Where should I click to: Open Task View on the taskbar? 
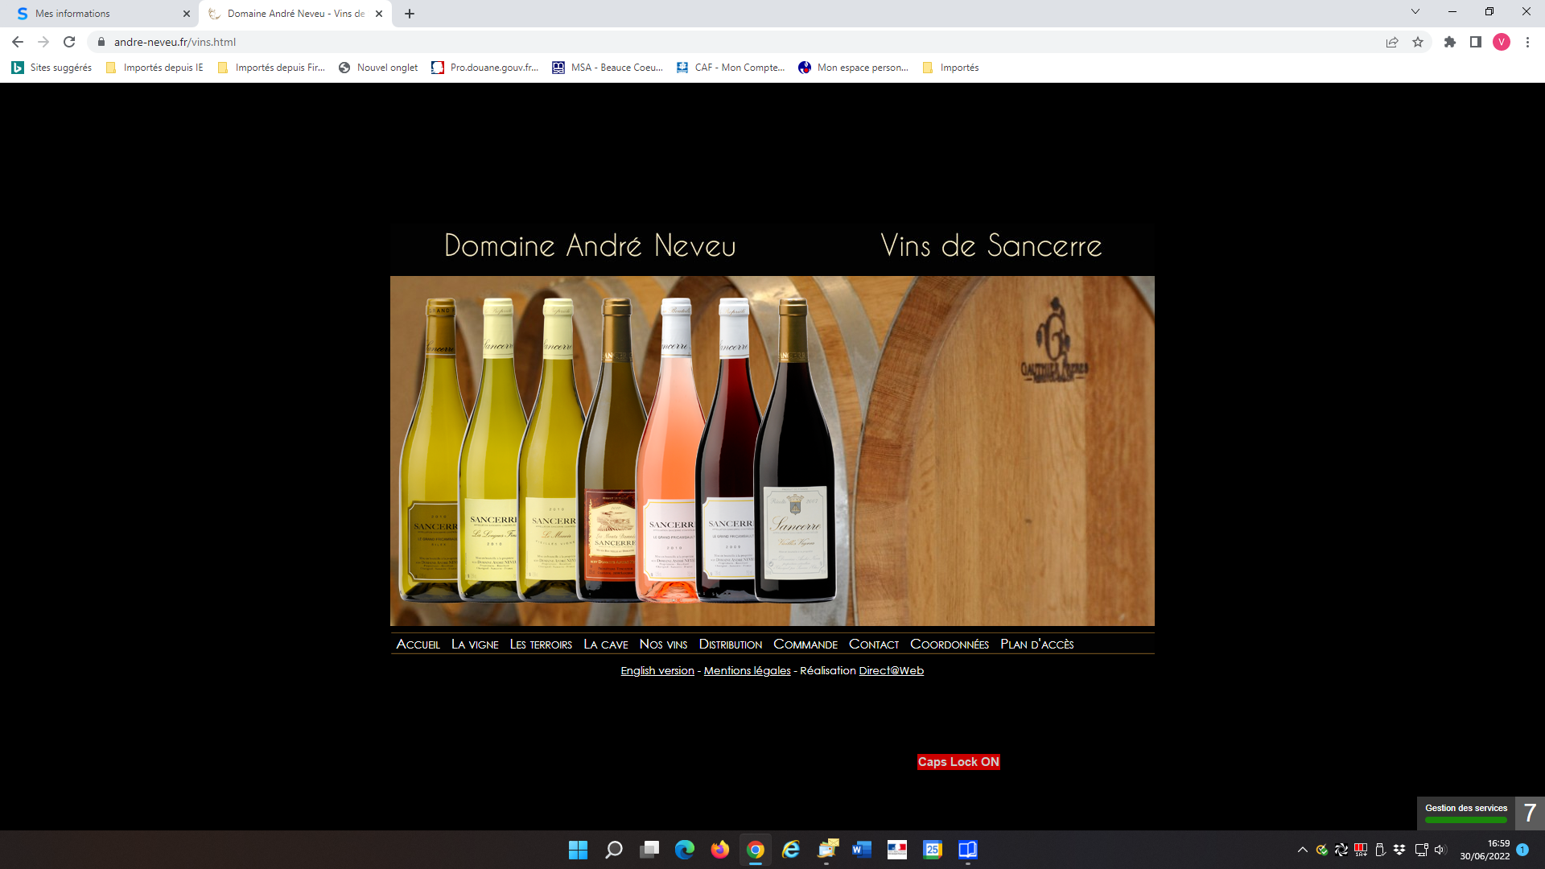pyautogui.click(x=649, y=850)
